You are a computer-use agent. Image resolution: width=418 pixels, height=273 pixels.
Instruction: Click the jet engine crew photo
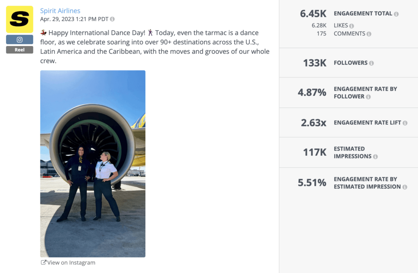point(93,163)
